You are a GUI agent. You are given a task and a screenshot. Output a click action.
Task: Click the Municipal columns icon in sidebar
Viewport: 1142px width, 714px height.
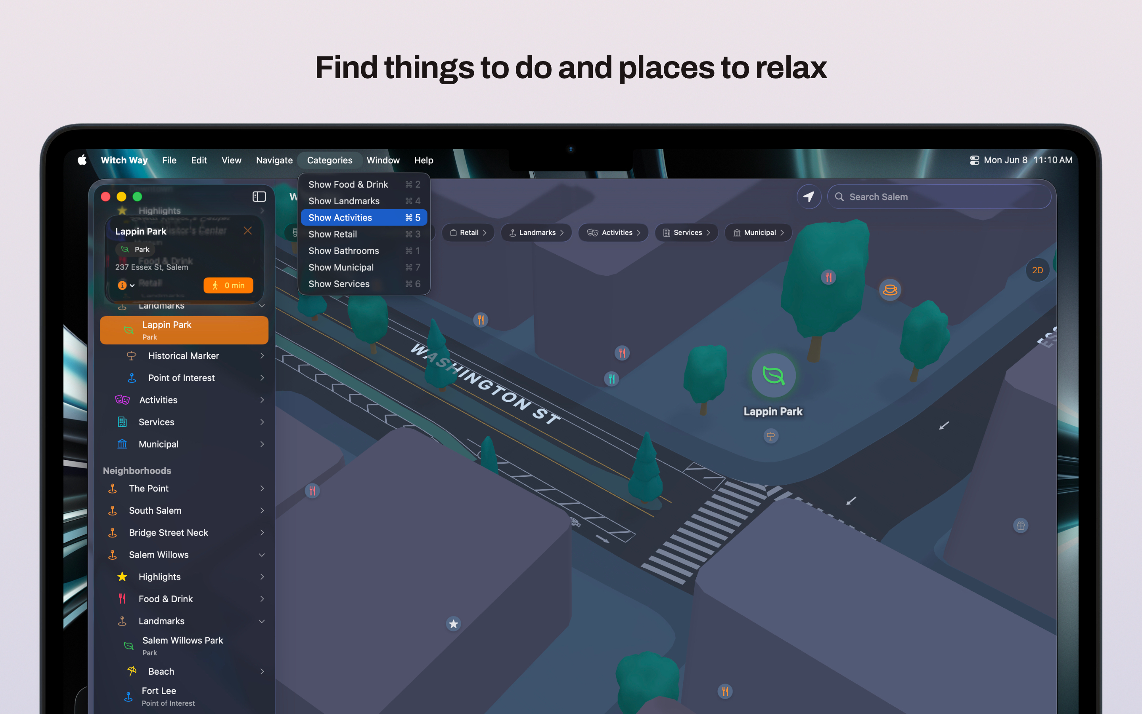(x=122, y=444)
